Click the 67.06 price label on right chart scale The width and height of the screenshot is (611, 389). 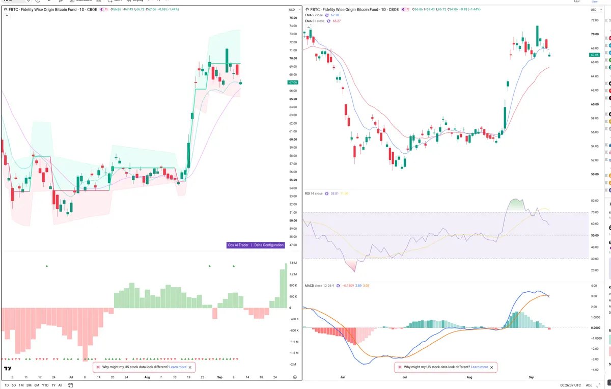coord(594,54)
